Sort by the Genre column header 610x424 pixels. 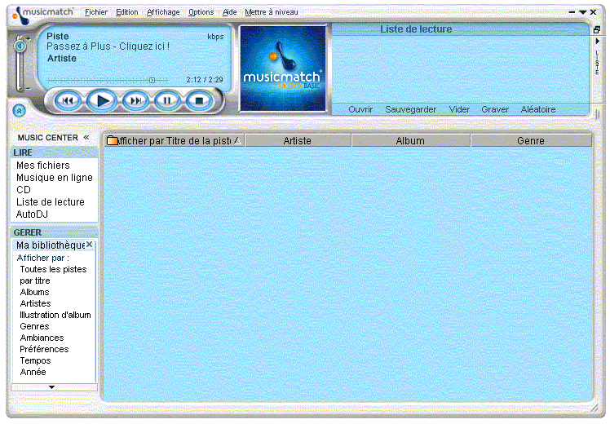(531, 140)
